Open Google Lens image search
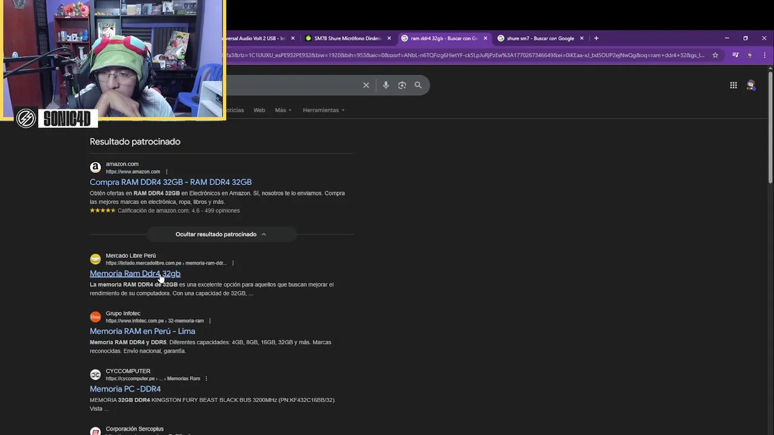774x435 pixels. (x=402, y=85)
